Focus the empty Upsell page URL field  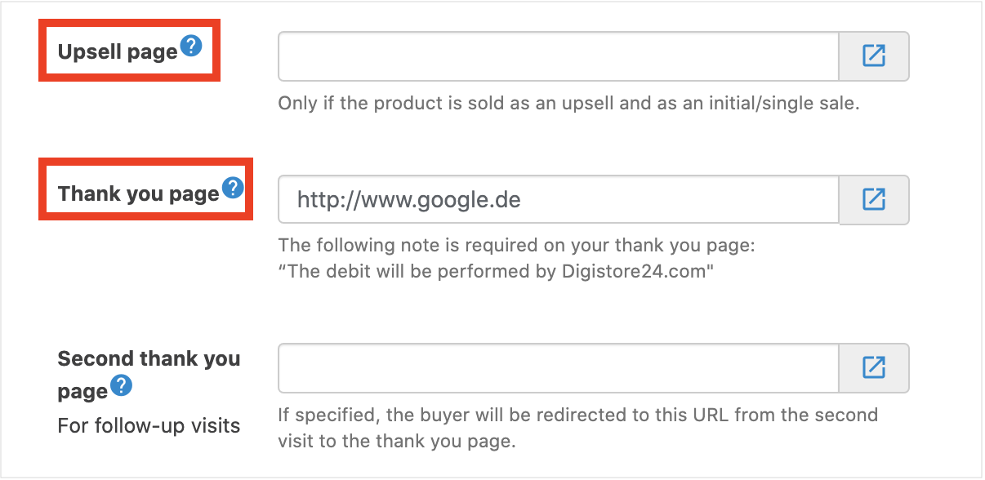(x=558, y=56)
